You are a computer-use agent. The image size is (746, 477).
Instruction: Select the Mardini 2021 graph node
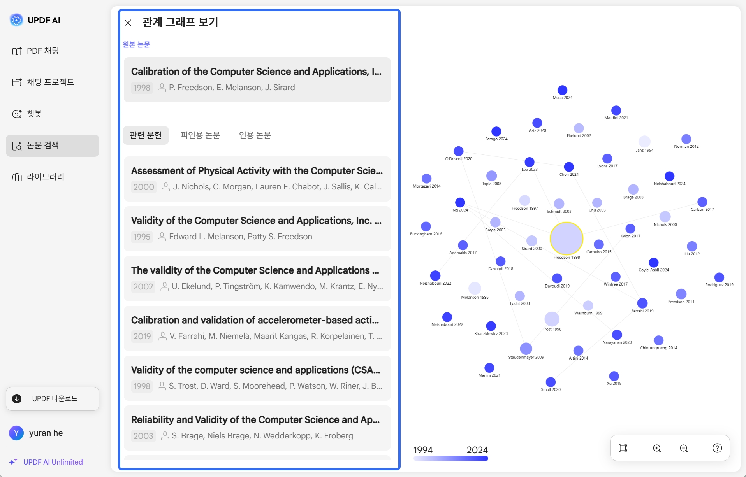coord(616,110)
